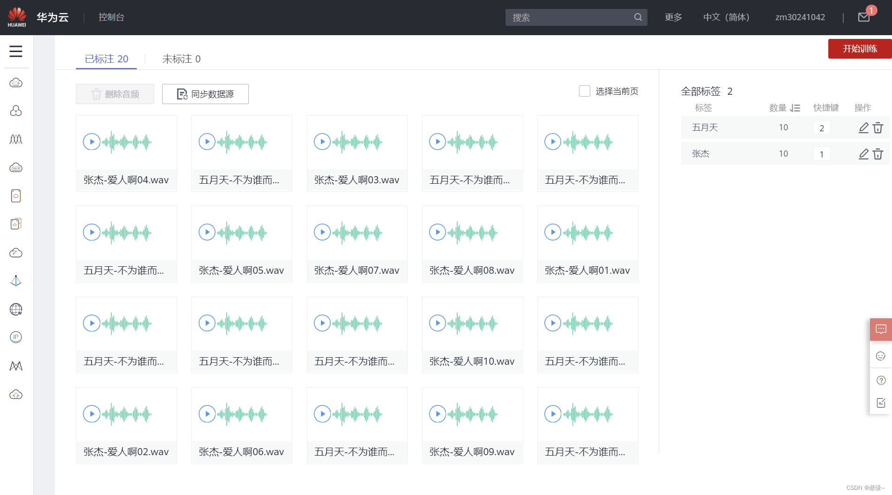
Task: Click the 张杰-爱人啊10.wav file name
Action: tap(472, 361)
